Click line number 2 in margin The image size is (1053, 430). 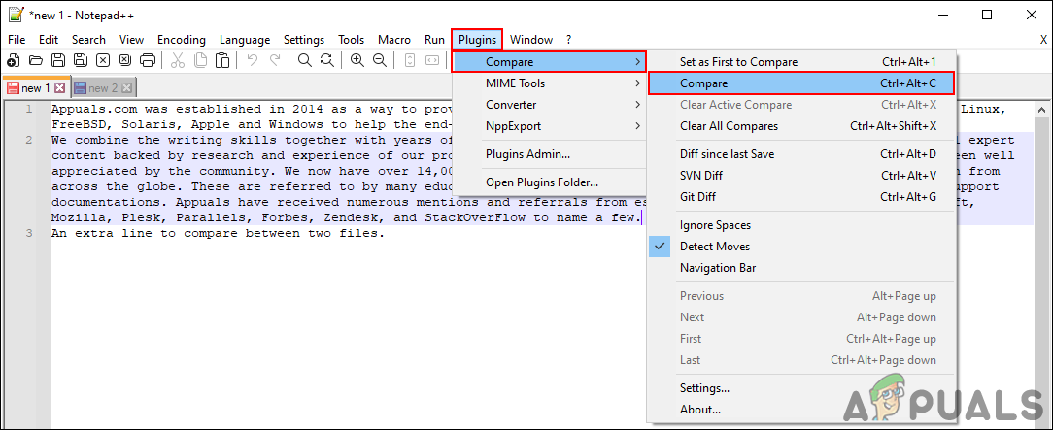point(28,140)
